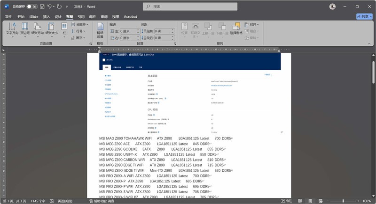The image size is (376, 204).
Task: Click the 环绕文字 wrap text icon
Action: [196, 30]
